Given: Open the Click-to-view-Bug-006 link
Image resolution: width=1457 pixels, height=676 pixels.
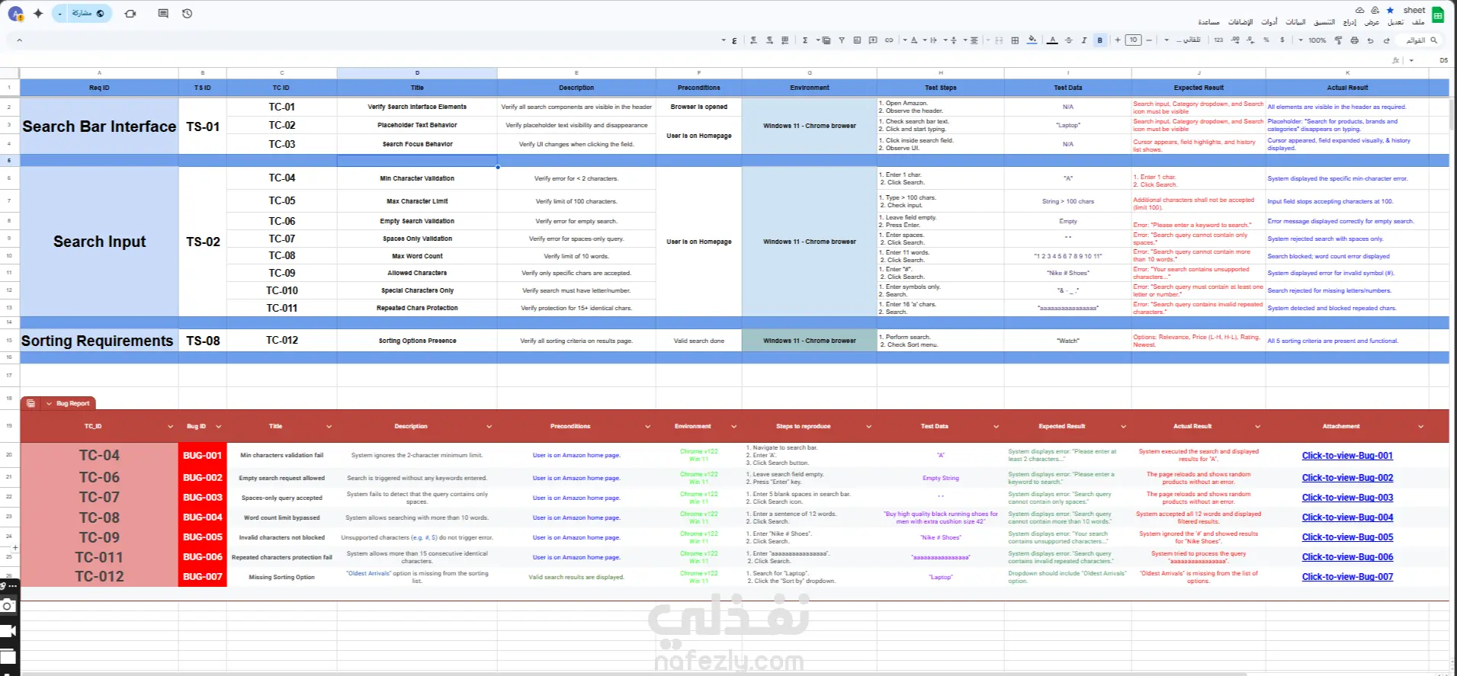Looking at the screenshot, I should coord(1347,557).
